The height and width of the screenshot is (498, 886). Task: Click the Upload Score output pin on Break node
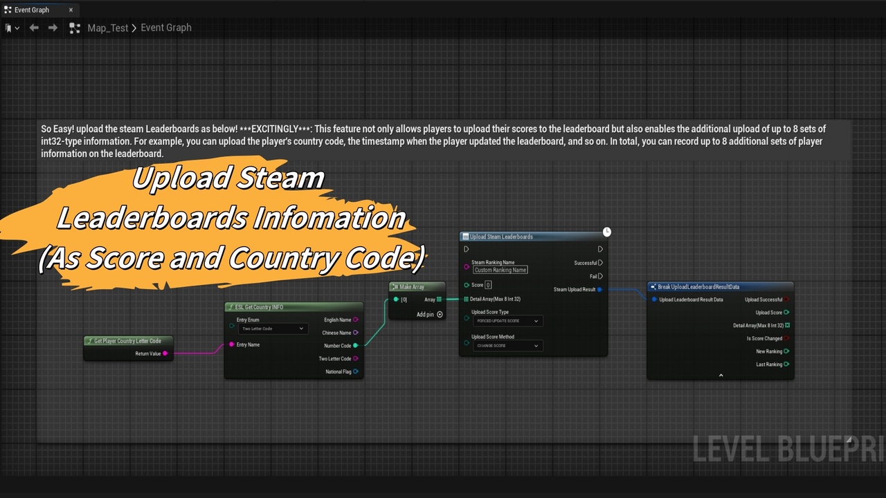click(787, 313)
